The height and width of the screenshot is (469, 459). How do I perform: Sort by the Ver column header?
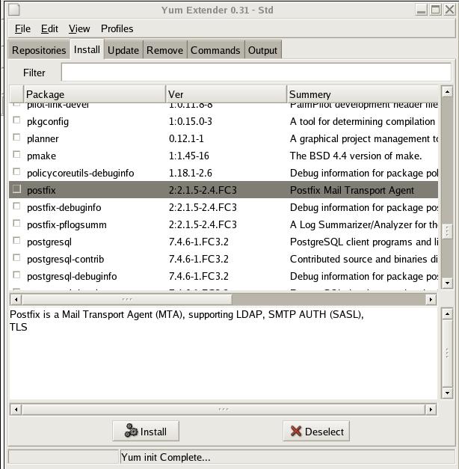point(226,94)
